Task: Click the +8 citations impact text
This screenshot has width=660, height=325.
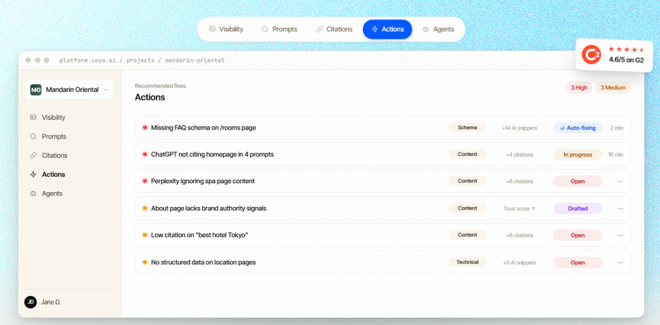Action: tap(519, 181)
